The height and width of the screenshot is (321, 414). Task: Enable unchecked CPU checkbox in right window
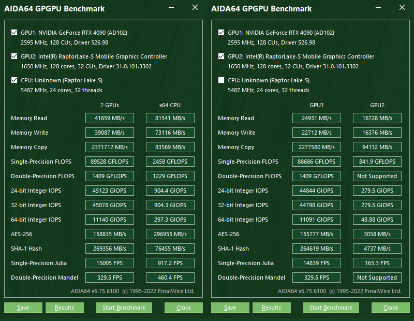[221, 80]
